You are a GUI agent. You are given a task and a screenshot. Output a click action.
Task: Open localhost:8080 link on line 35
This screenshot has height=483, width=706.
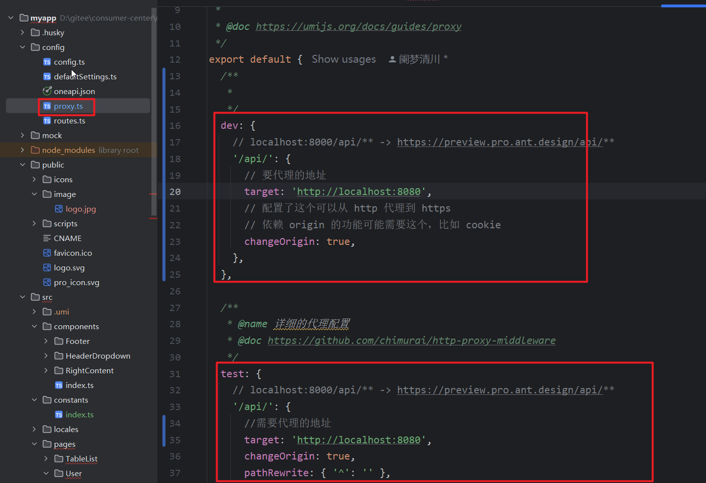pyautogui.click(x=358, y=440)
